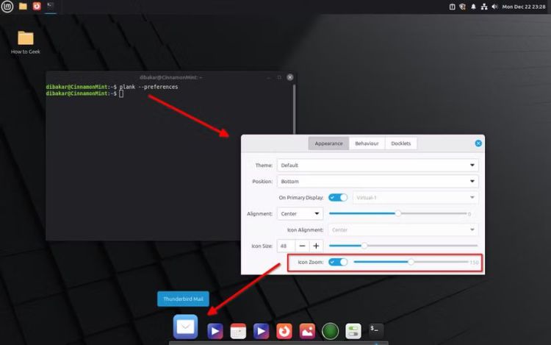Open the How to Geek desktop folder
This screenshot has width=551, height=345.
coord(26,38)
